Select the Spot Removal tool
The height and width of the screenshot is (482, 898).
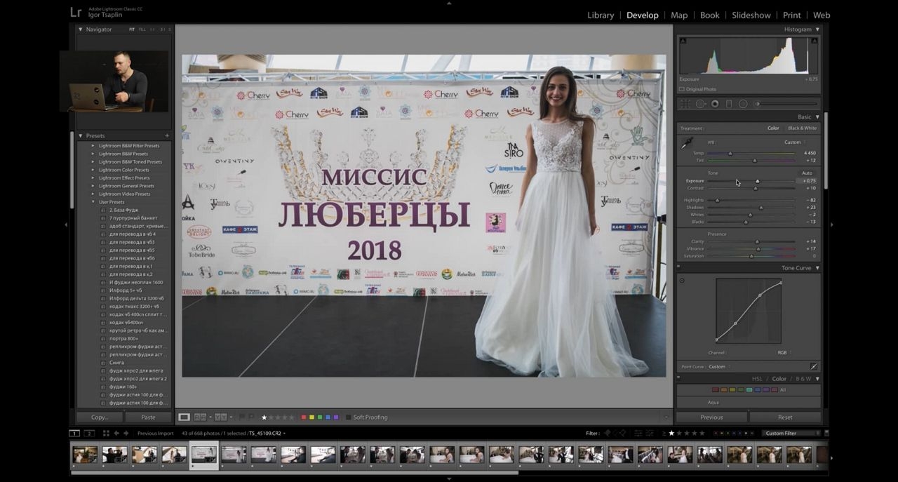700,104
